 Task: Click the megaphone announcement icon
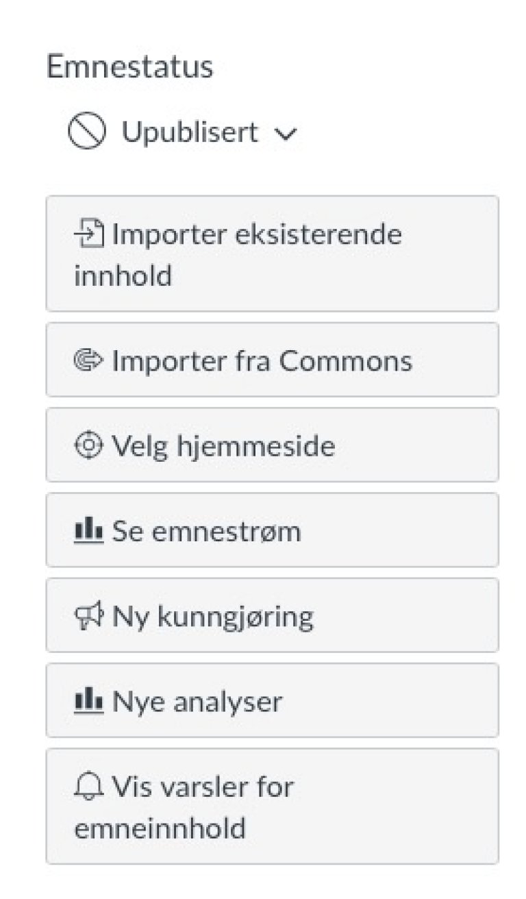coord(88,616)
